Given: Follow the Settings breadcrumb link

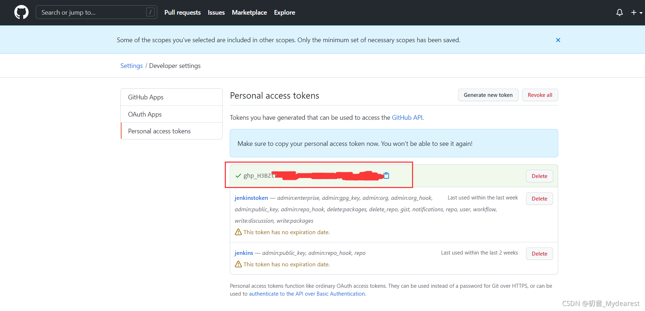Looking at the screenshot, I should (132, 66).
